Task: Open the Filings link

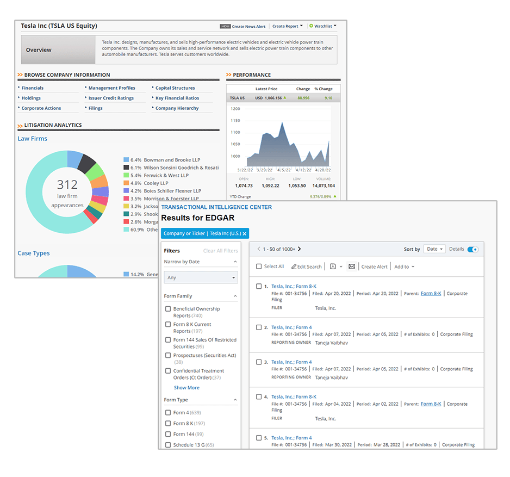Action: [96, 108]
